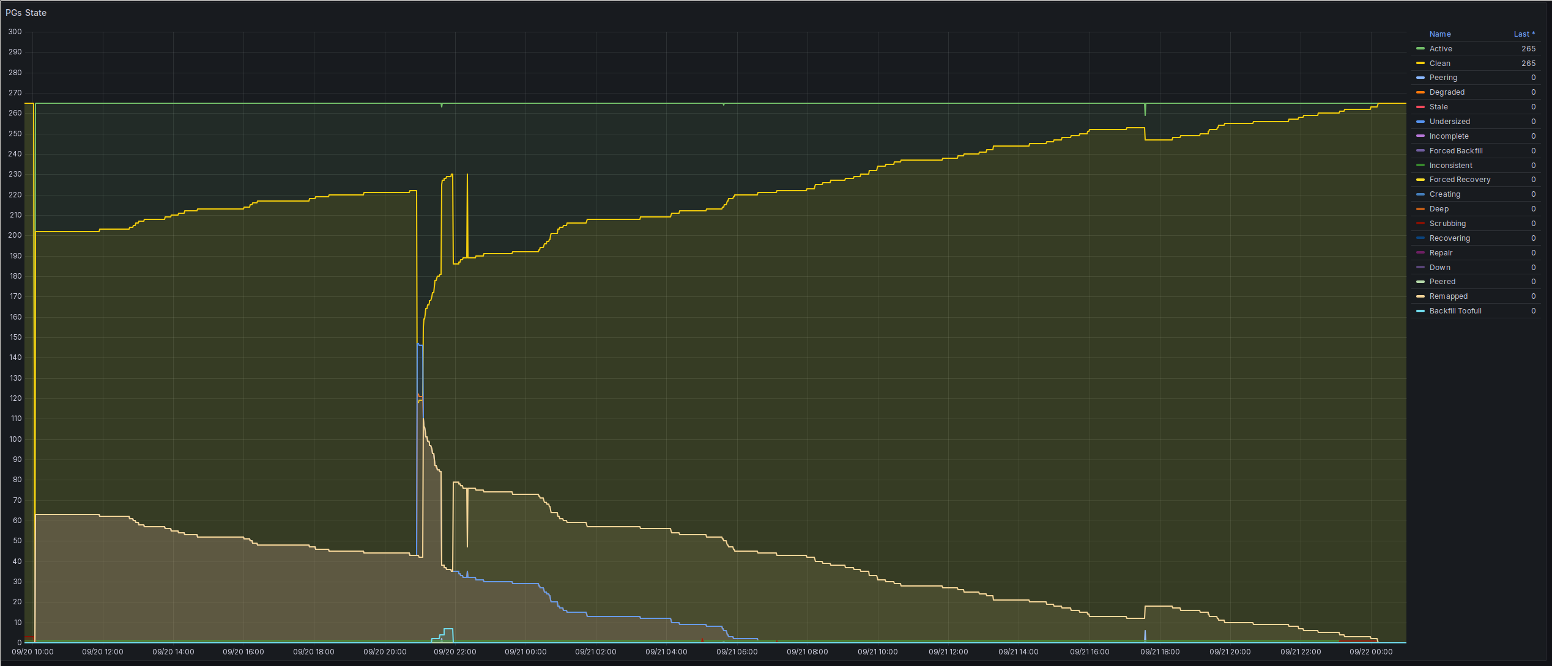Click the 09/21 12:00 x-axis time label
The height and width of the screenshot is (666, 1552).
(948, 652)
